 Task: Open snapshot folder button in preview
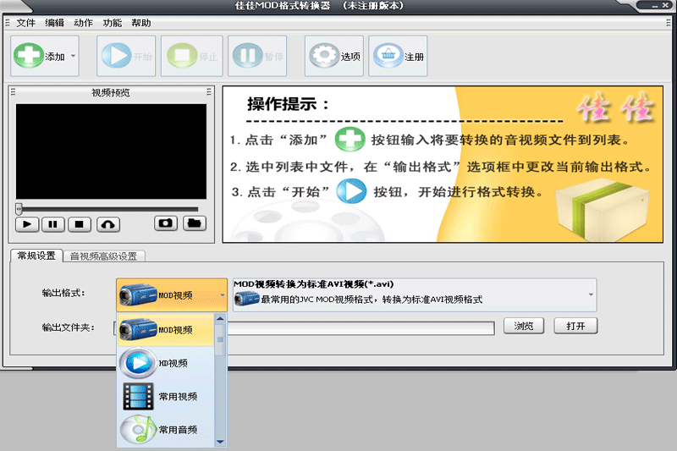pos(195,223)
